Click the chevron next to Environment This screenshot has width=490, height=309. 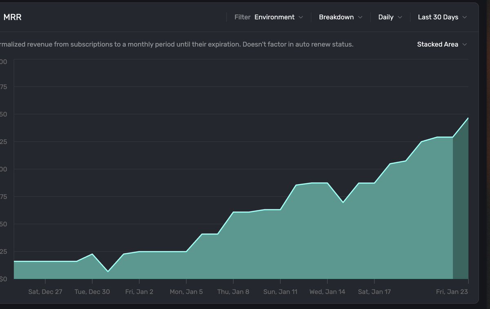coord(301,17)
